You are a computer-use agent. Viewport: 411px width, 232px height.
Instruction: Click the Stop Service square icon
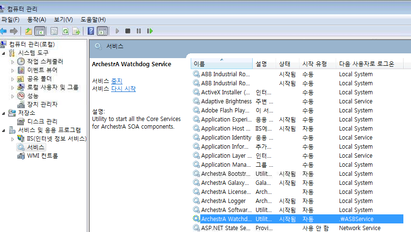point(128,31)
